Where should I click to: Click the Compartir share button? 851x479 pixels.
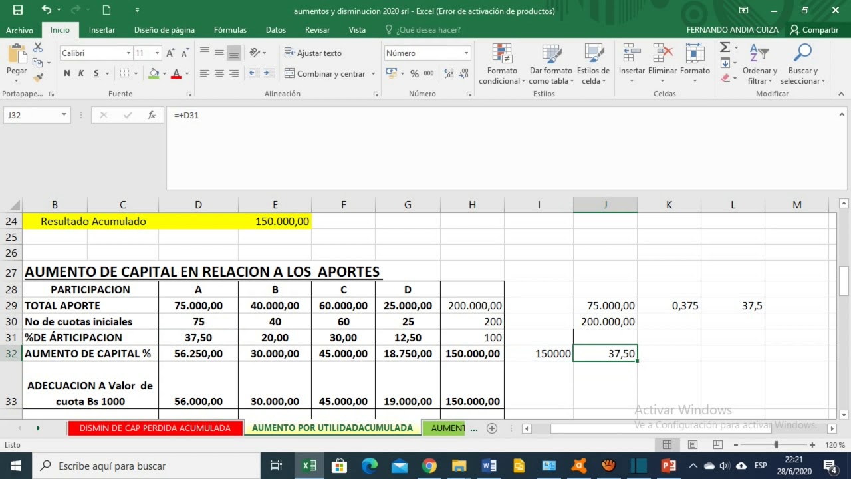tap(814, 30)
